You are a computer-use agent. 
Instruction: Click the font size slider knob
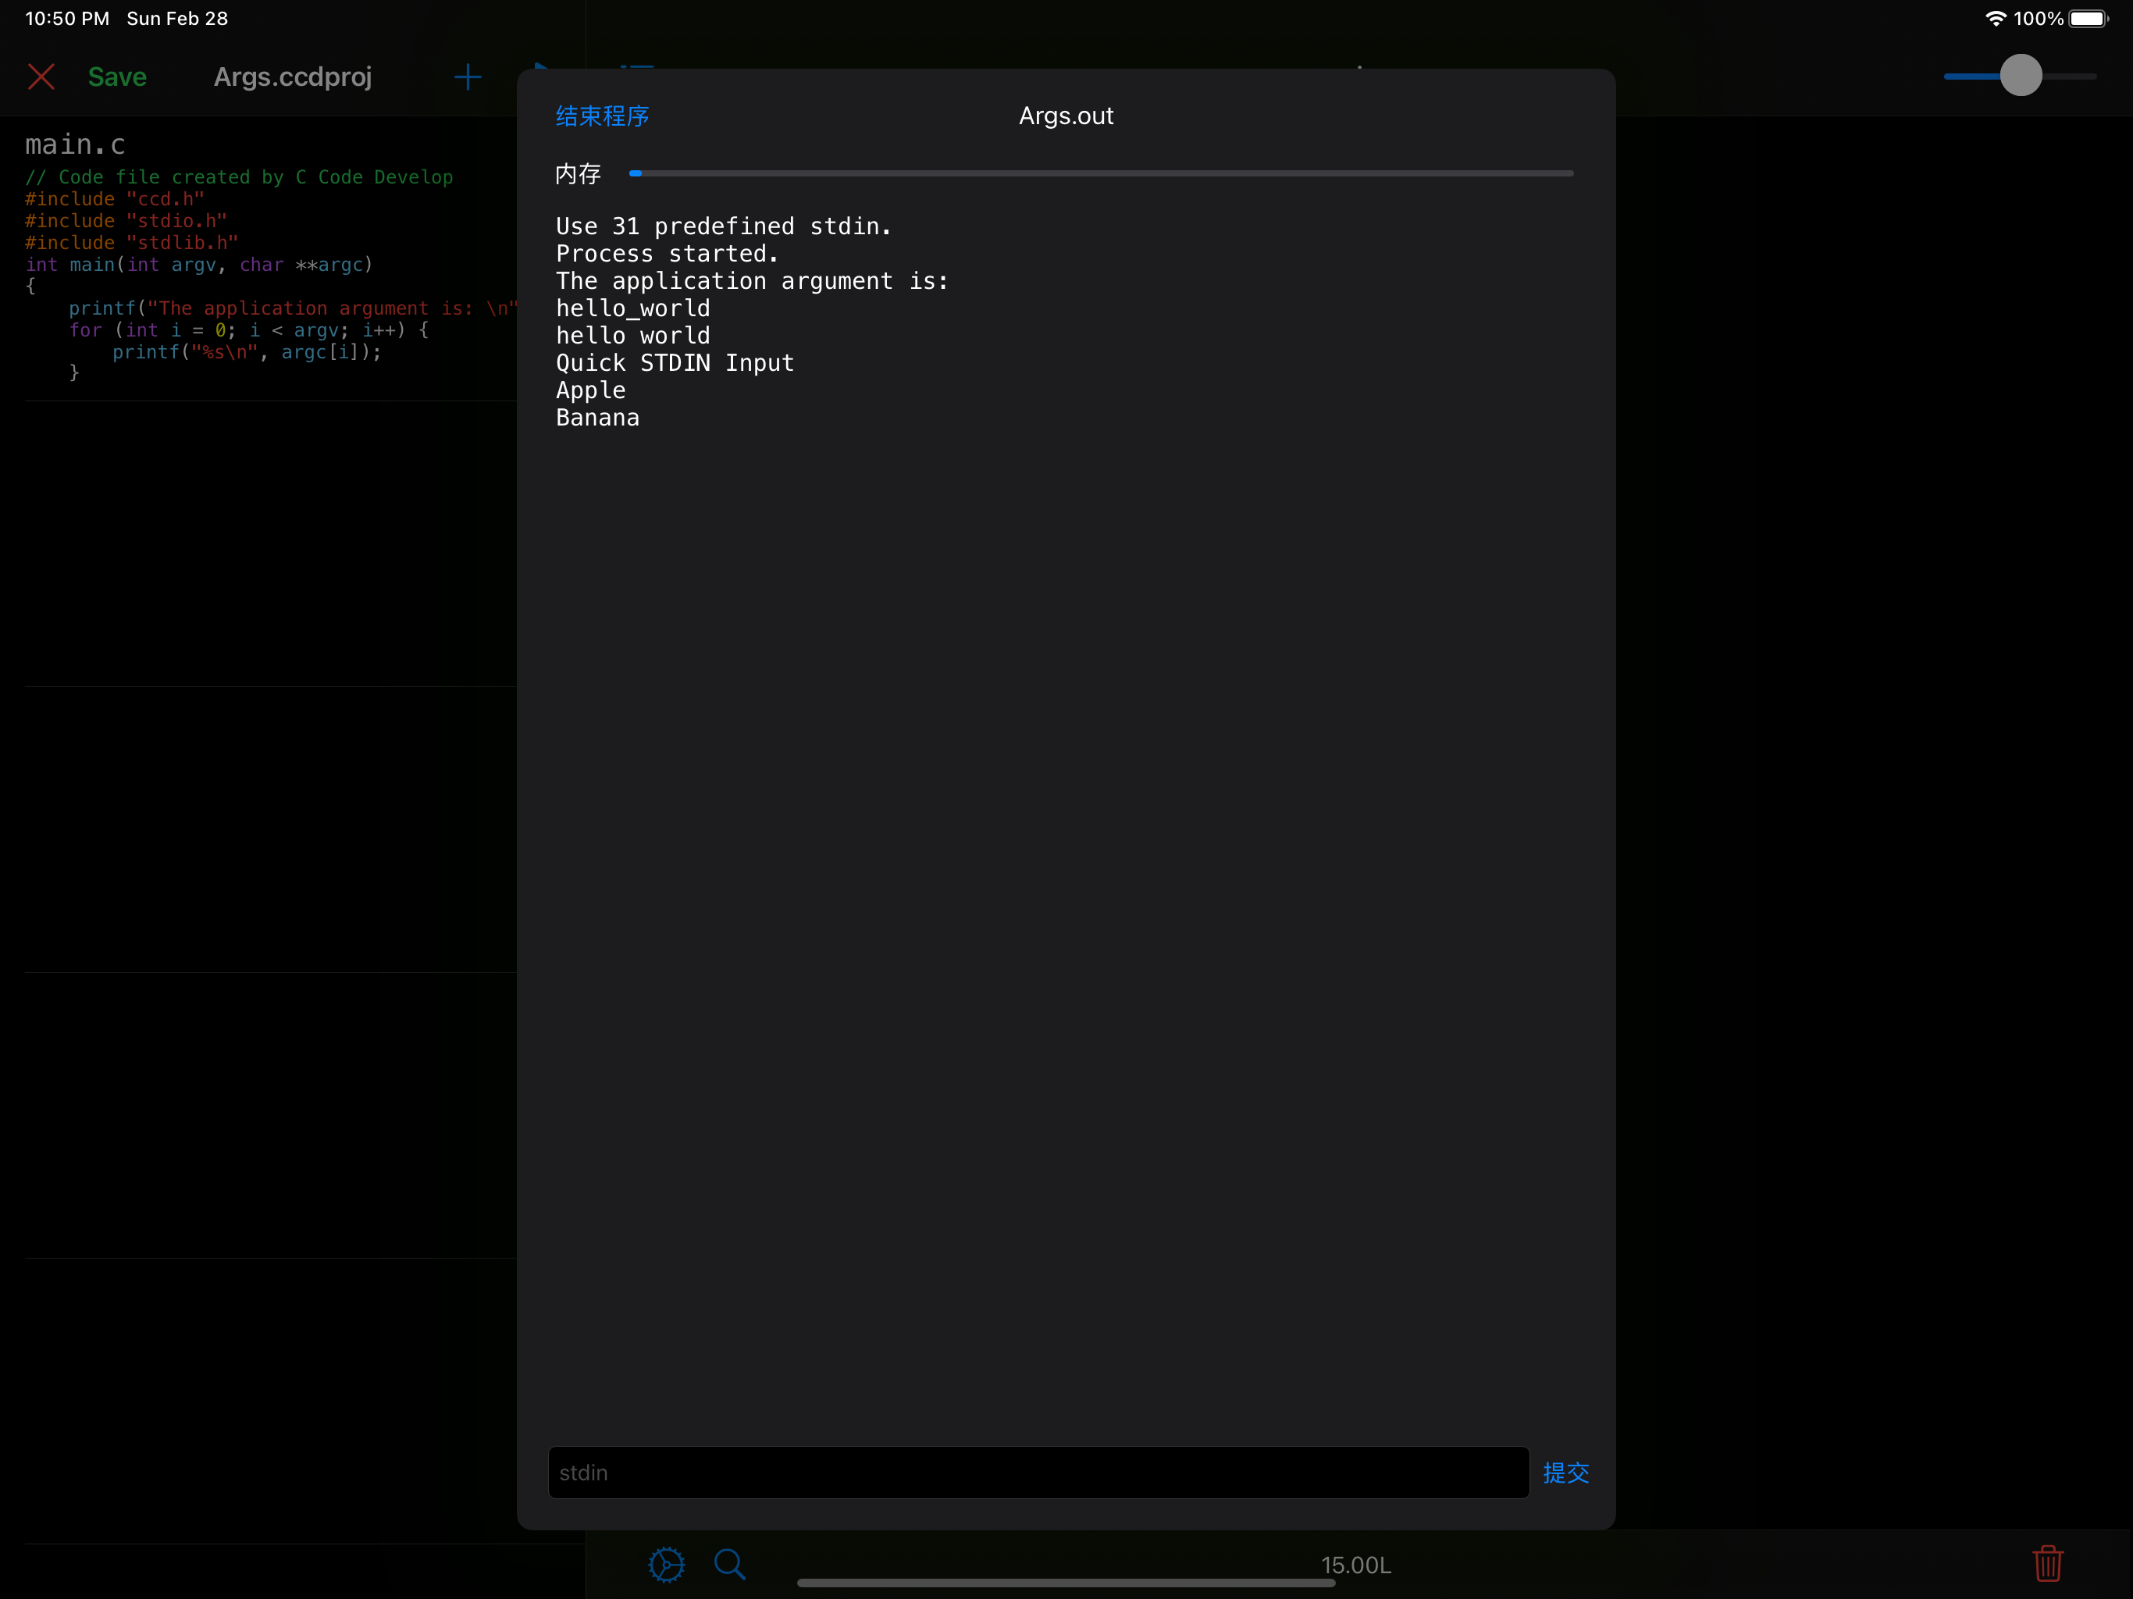coord(2020,75)
